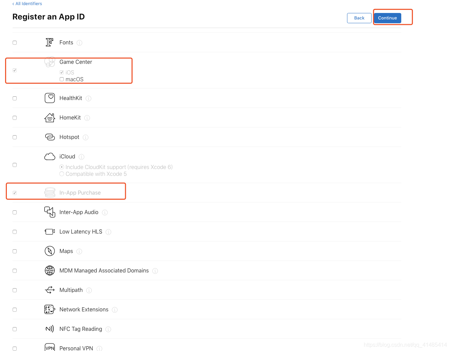
Task: Click the Inter-App Audio icon
Action: click(50, 212)
